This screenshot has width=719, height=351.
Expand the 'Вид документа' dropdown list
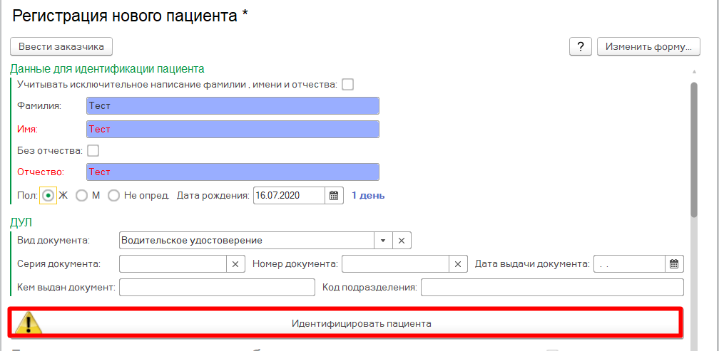tap(383, 241)
